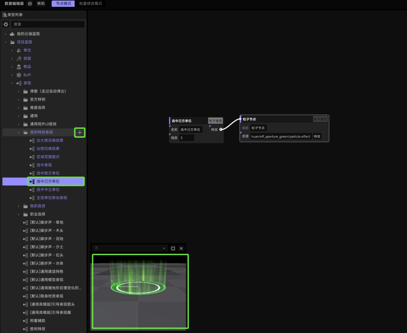Switch to 批量修改模式 mode
407x333 pixels.
[x=90, y=4]
